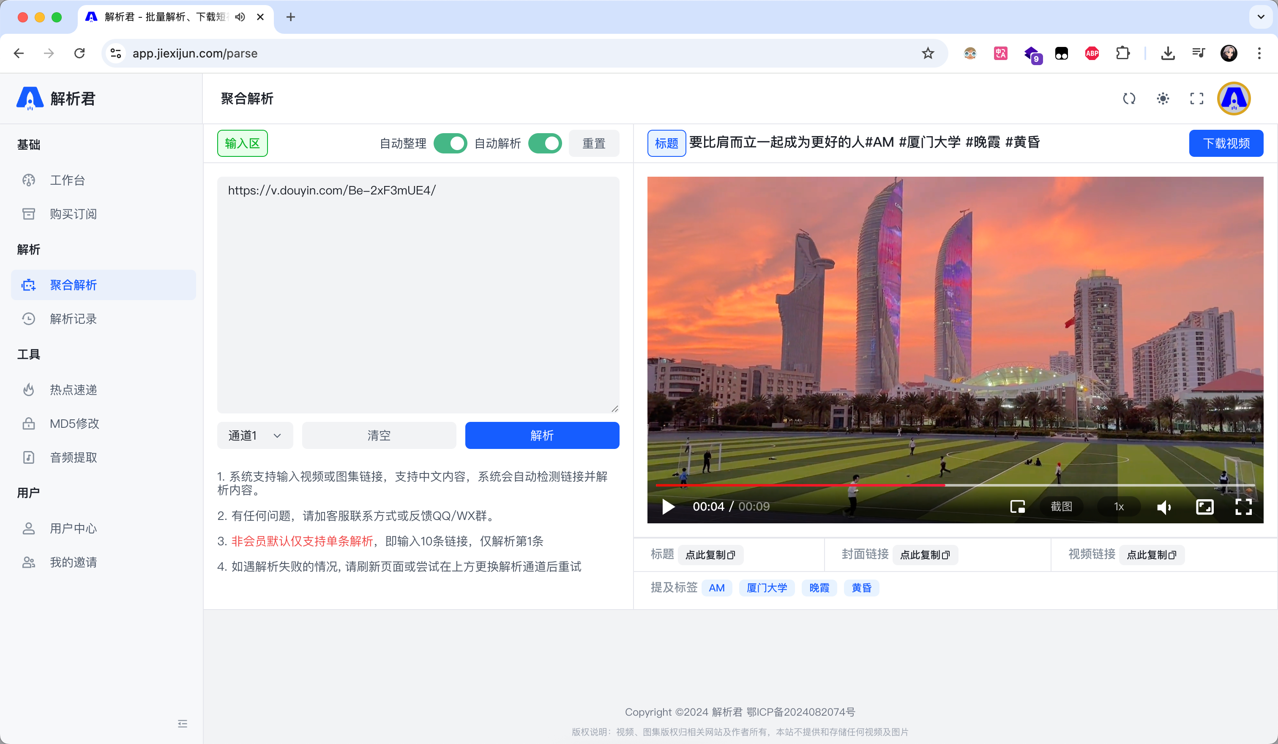The image size is (1278, 744).
Task: Toggle web fullscreen in video player
Action: 1205,507
